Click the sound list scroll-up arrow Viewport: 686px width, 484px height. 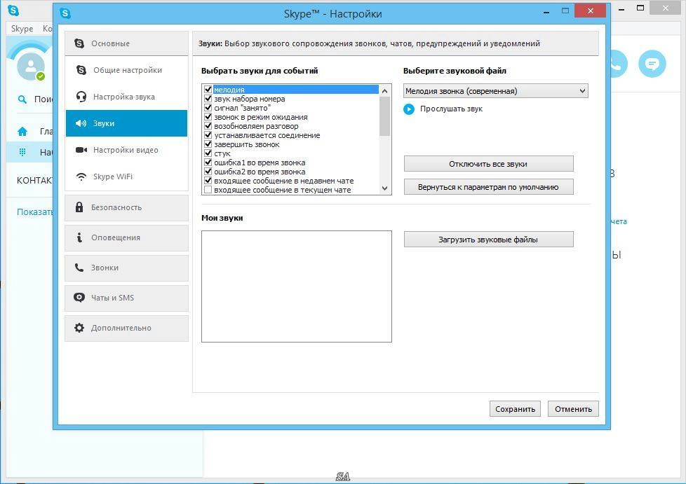384,91
